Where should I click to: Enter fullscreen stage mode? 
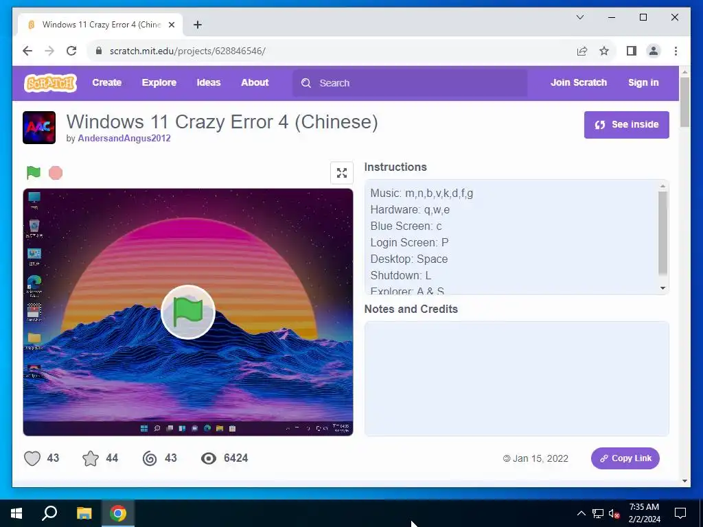342,172
